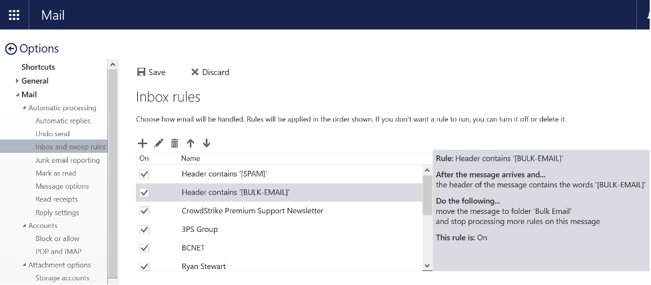Open Block or allow settings
The height and width of the screenshot is (285, 651).
57,238
